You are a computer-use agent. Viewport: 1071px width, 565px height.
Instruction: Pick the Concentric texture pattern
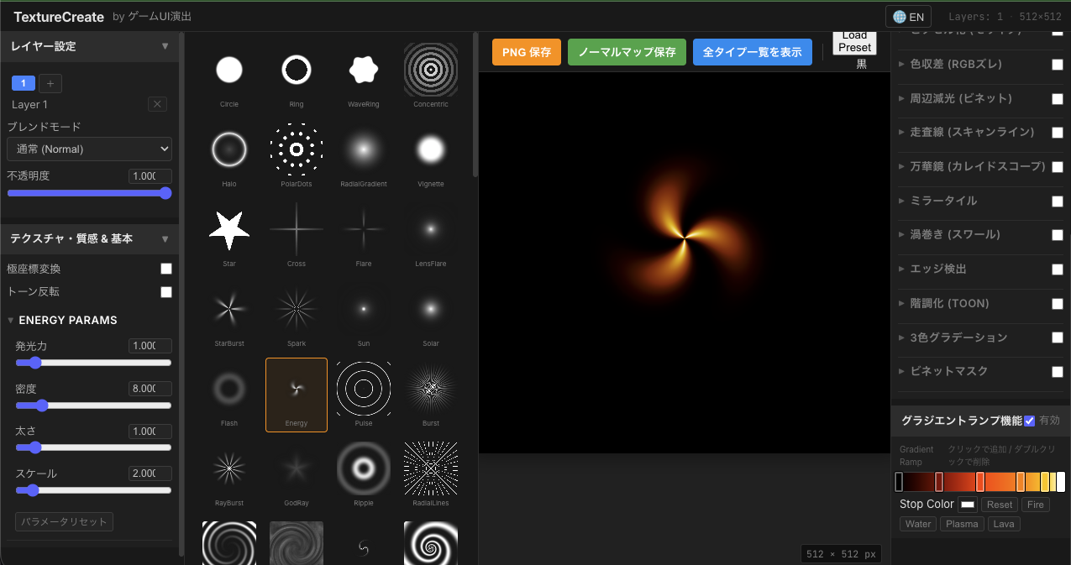tap(431, 71)
